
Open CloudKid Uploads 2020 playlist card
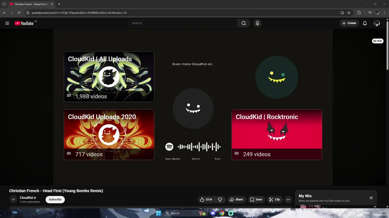click(109, 134)
